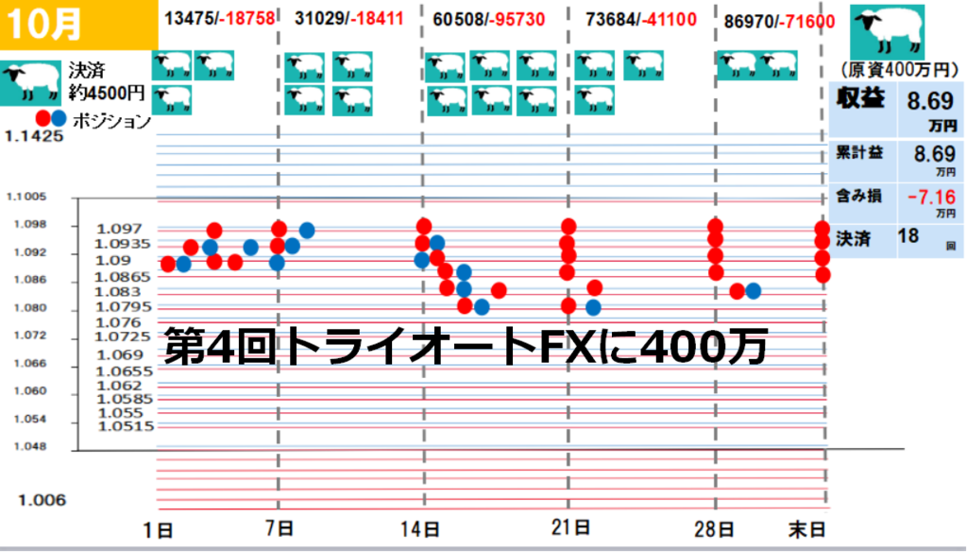Click the blue dot at 1.0795 after 21日
This screenshot has width=967, height=552.
point(593,307)
